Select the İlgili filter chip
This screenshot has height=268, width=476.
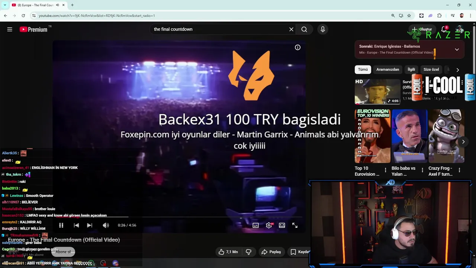(411, 69)
